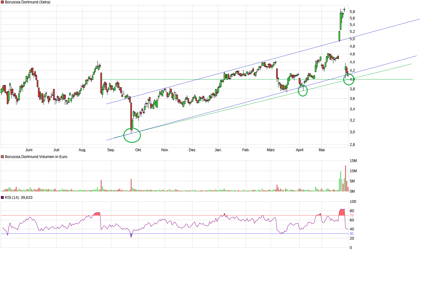The height and width of the screenshot is (304, 439).
Task: Click the '4,8' price axis value
Action: point(352,46)
